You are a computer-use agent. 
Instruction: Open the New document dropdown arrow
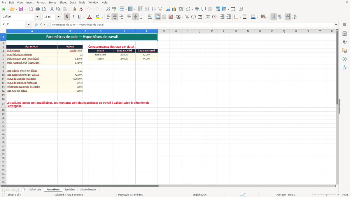pos(7,9)
